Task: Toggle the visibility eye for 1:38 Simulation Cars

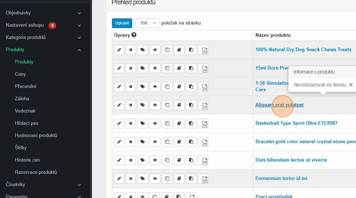Action: pyautogui.click(x=155, y=87)
